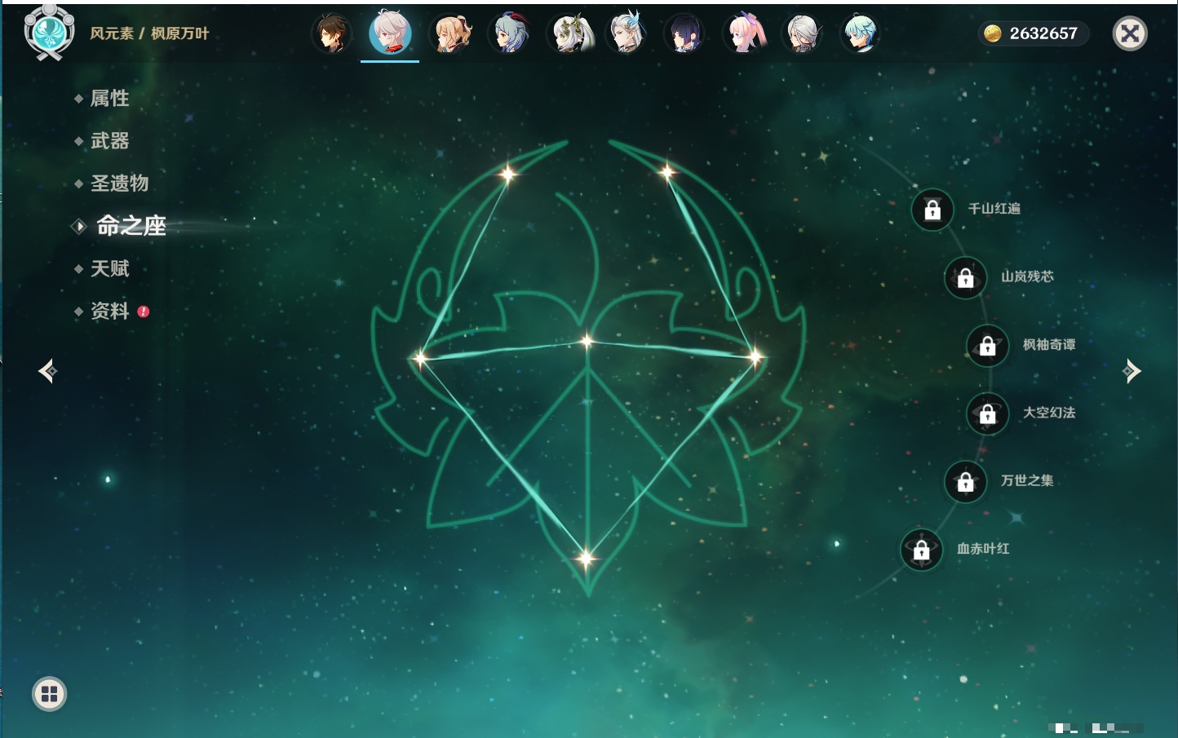Open 资料 profile with red alert
The image size is (1178, 738).
pos(109,311)
